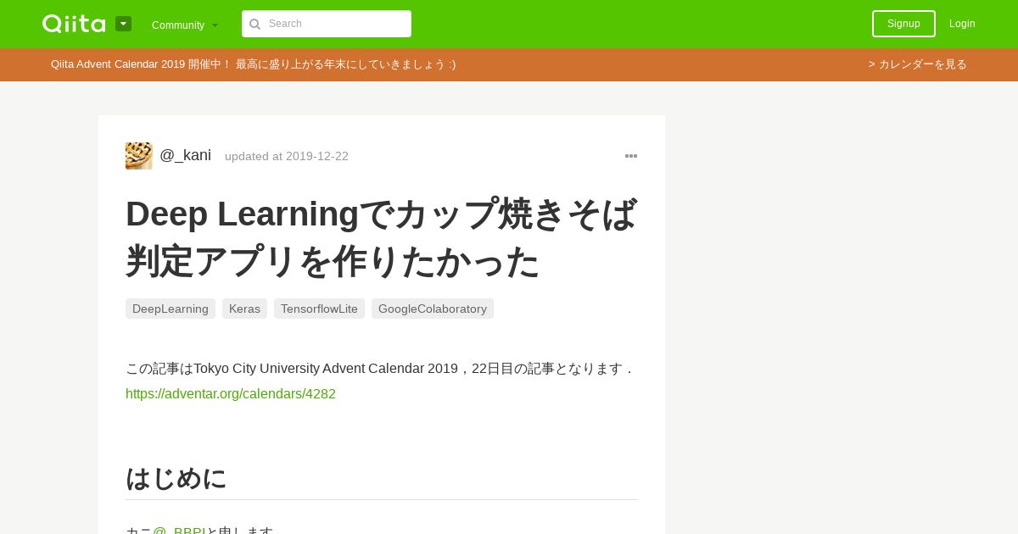Open the カレンダーを見る link in the banner
1018x534 pixels.
918,64
